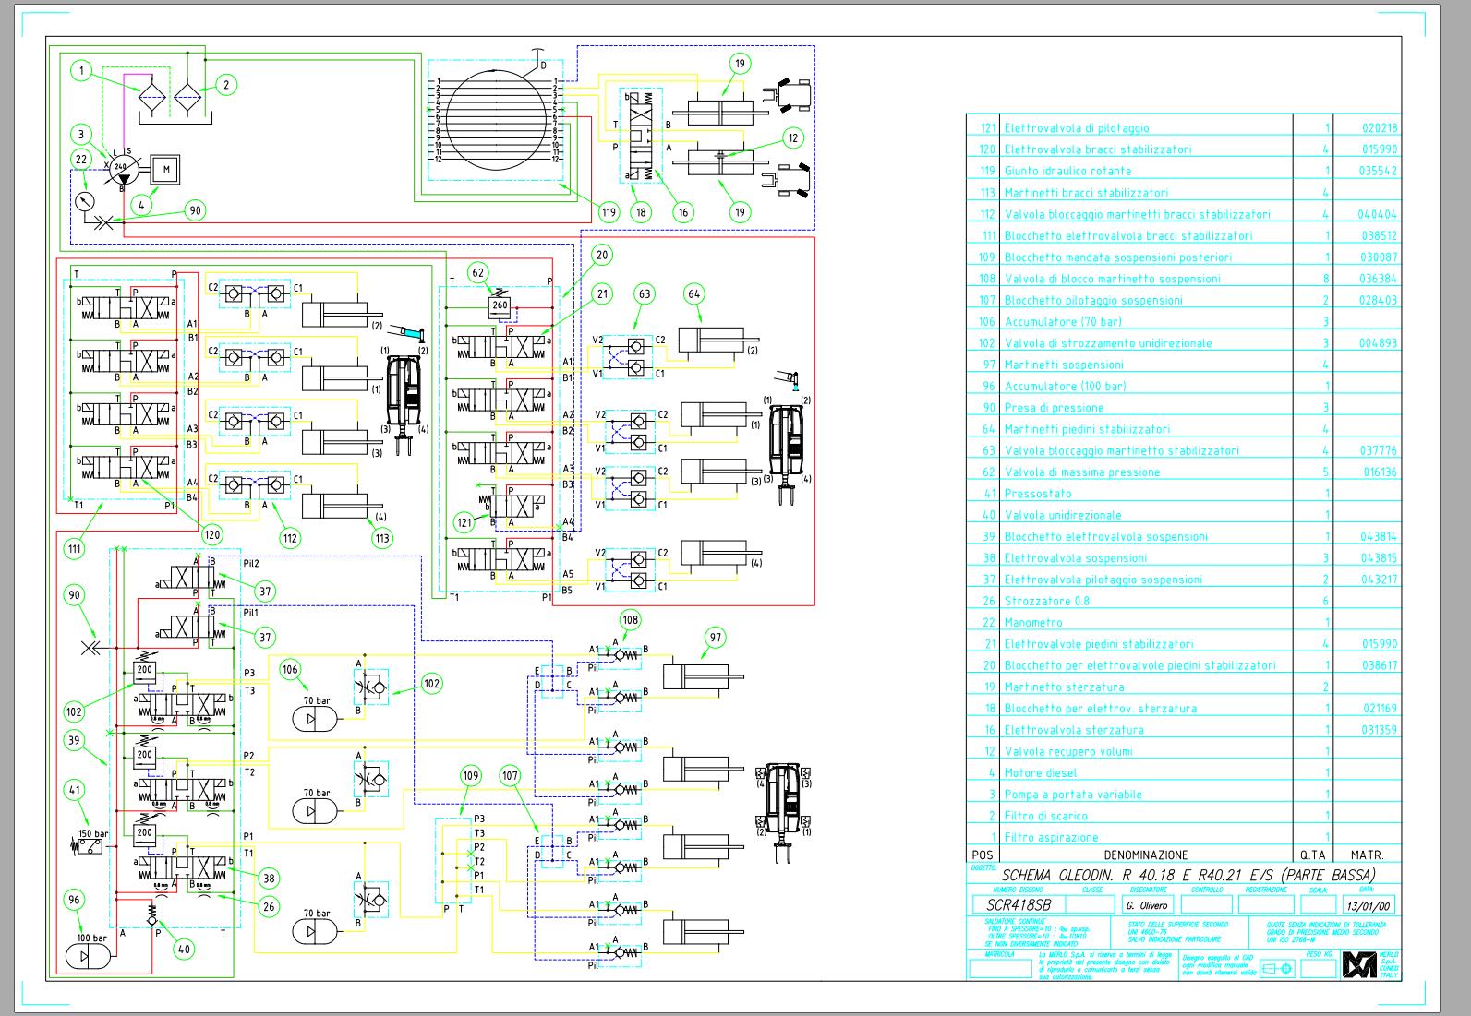Click the diesel motor 'M' symbol
This screenshot has height=1016, width=1471.
pos(166,170)
